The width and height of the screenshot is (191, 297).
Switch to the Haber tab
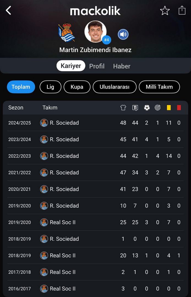[122, 66]
